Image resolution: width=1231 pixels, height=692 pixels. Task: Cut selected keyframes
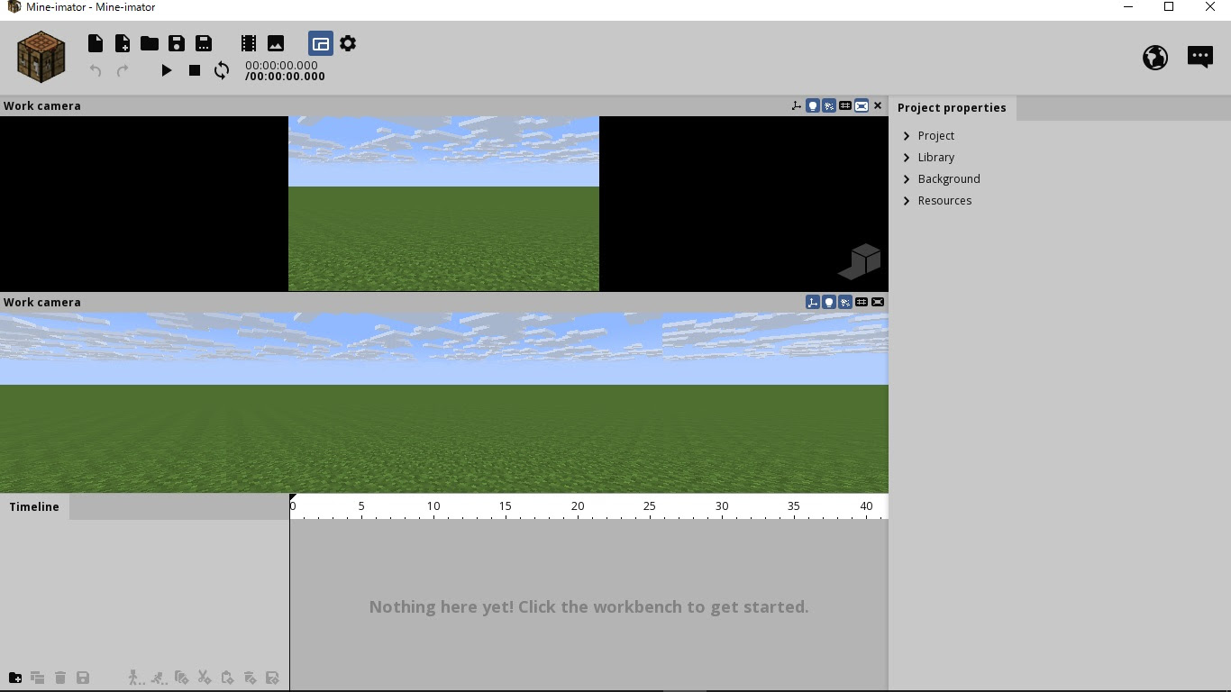pos(205,678)
